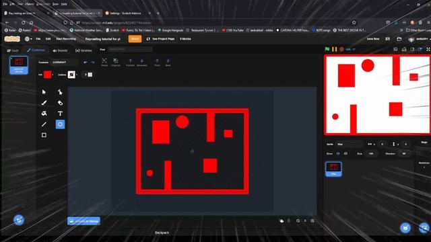Click the green flag to run project

coord(327,49)
